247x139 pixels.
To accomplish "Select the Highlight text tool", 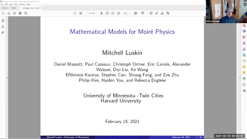I will [157, 13].
